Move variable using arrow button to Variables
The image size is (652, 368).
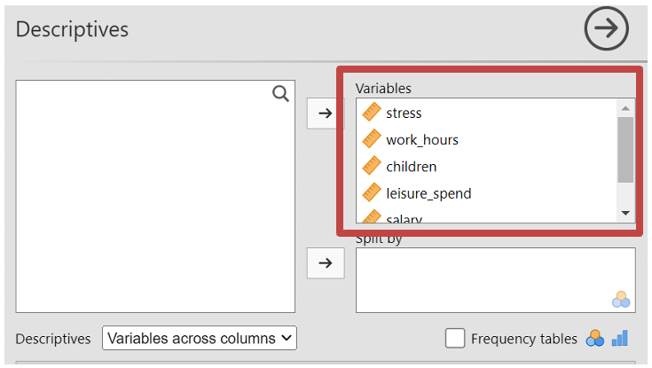pos(325,113)
